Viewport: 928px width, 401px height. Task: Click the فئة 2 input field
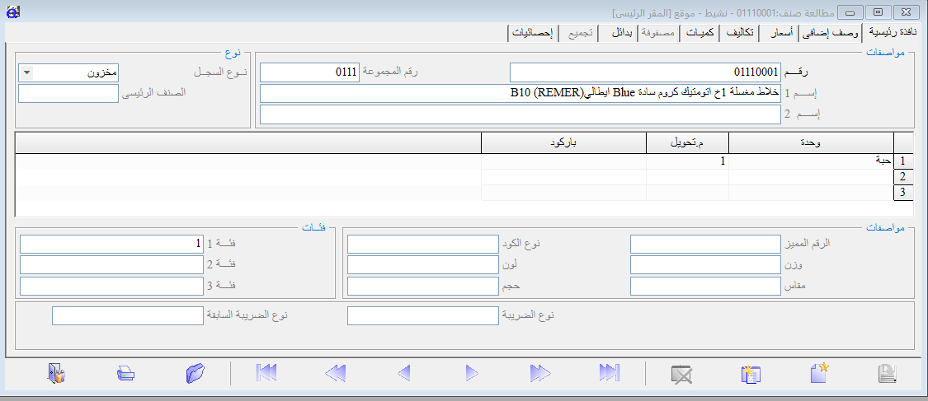(x=111, y=265)
